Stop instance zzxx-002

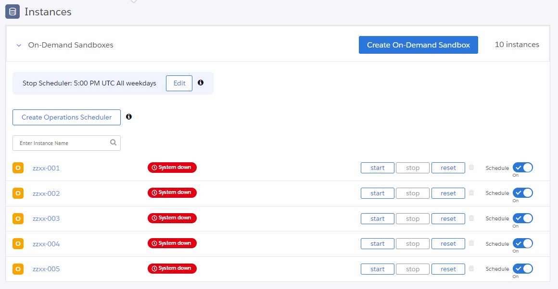(x=413, y=193)
